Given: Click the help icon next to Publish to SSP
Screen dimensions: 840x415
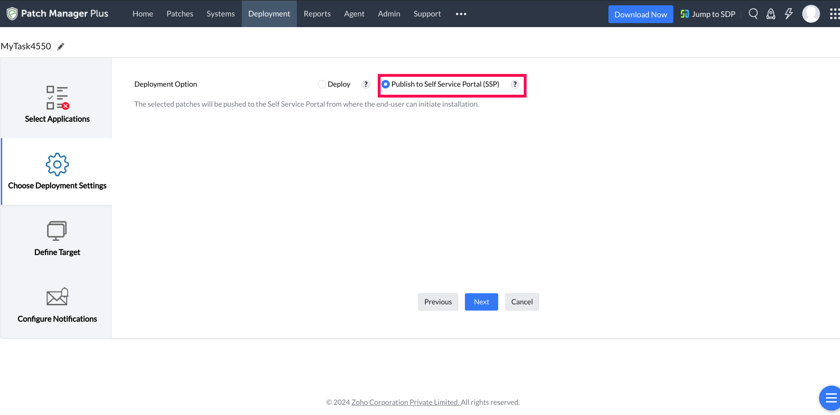Looking at the screenshot, I should pyautogui.click(x=515, y=84).
